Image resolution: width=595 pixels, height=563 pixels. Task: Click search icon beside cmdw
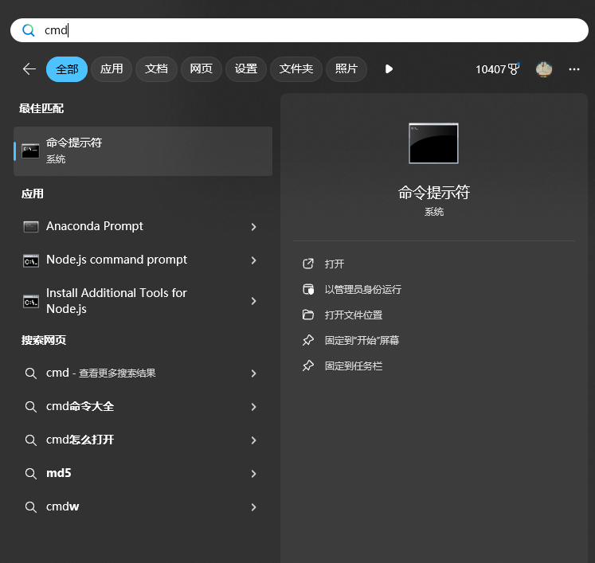[31, 506]
